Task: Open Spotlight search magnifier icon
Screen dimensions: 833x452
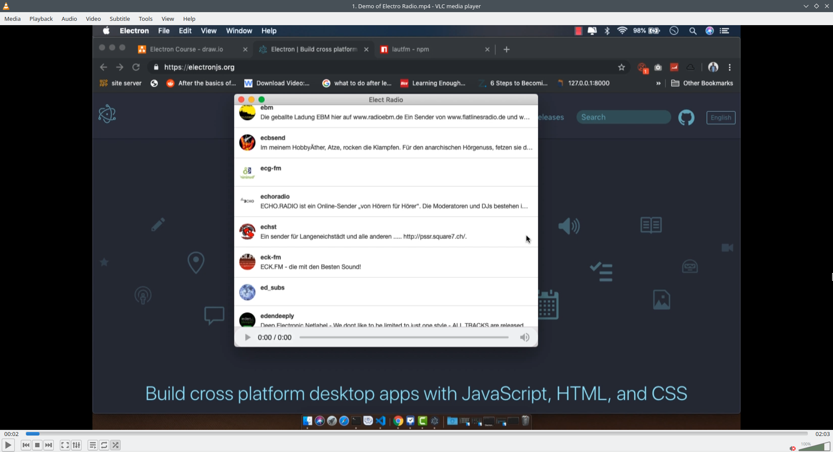Action: click(693, 31)
